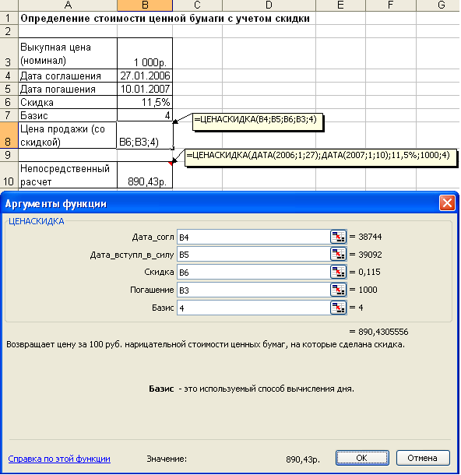This screenshot has height=475, width=461.
Task: Click computed result 890,4305556 in dialog
Action: point(383,332)
